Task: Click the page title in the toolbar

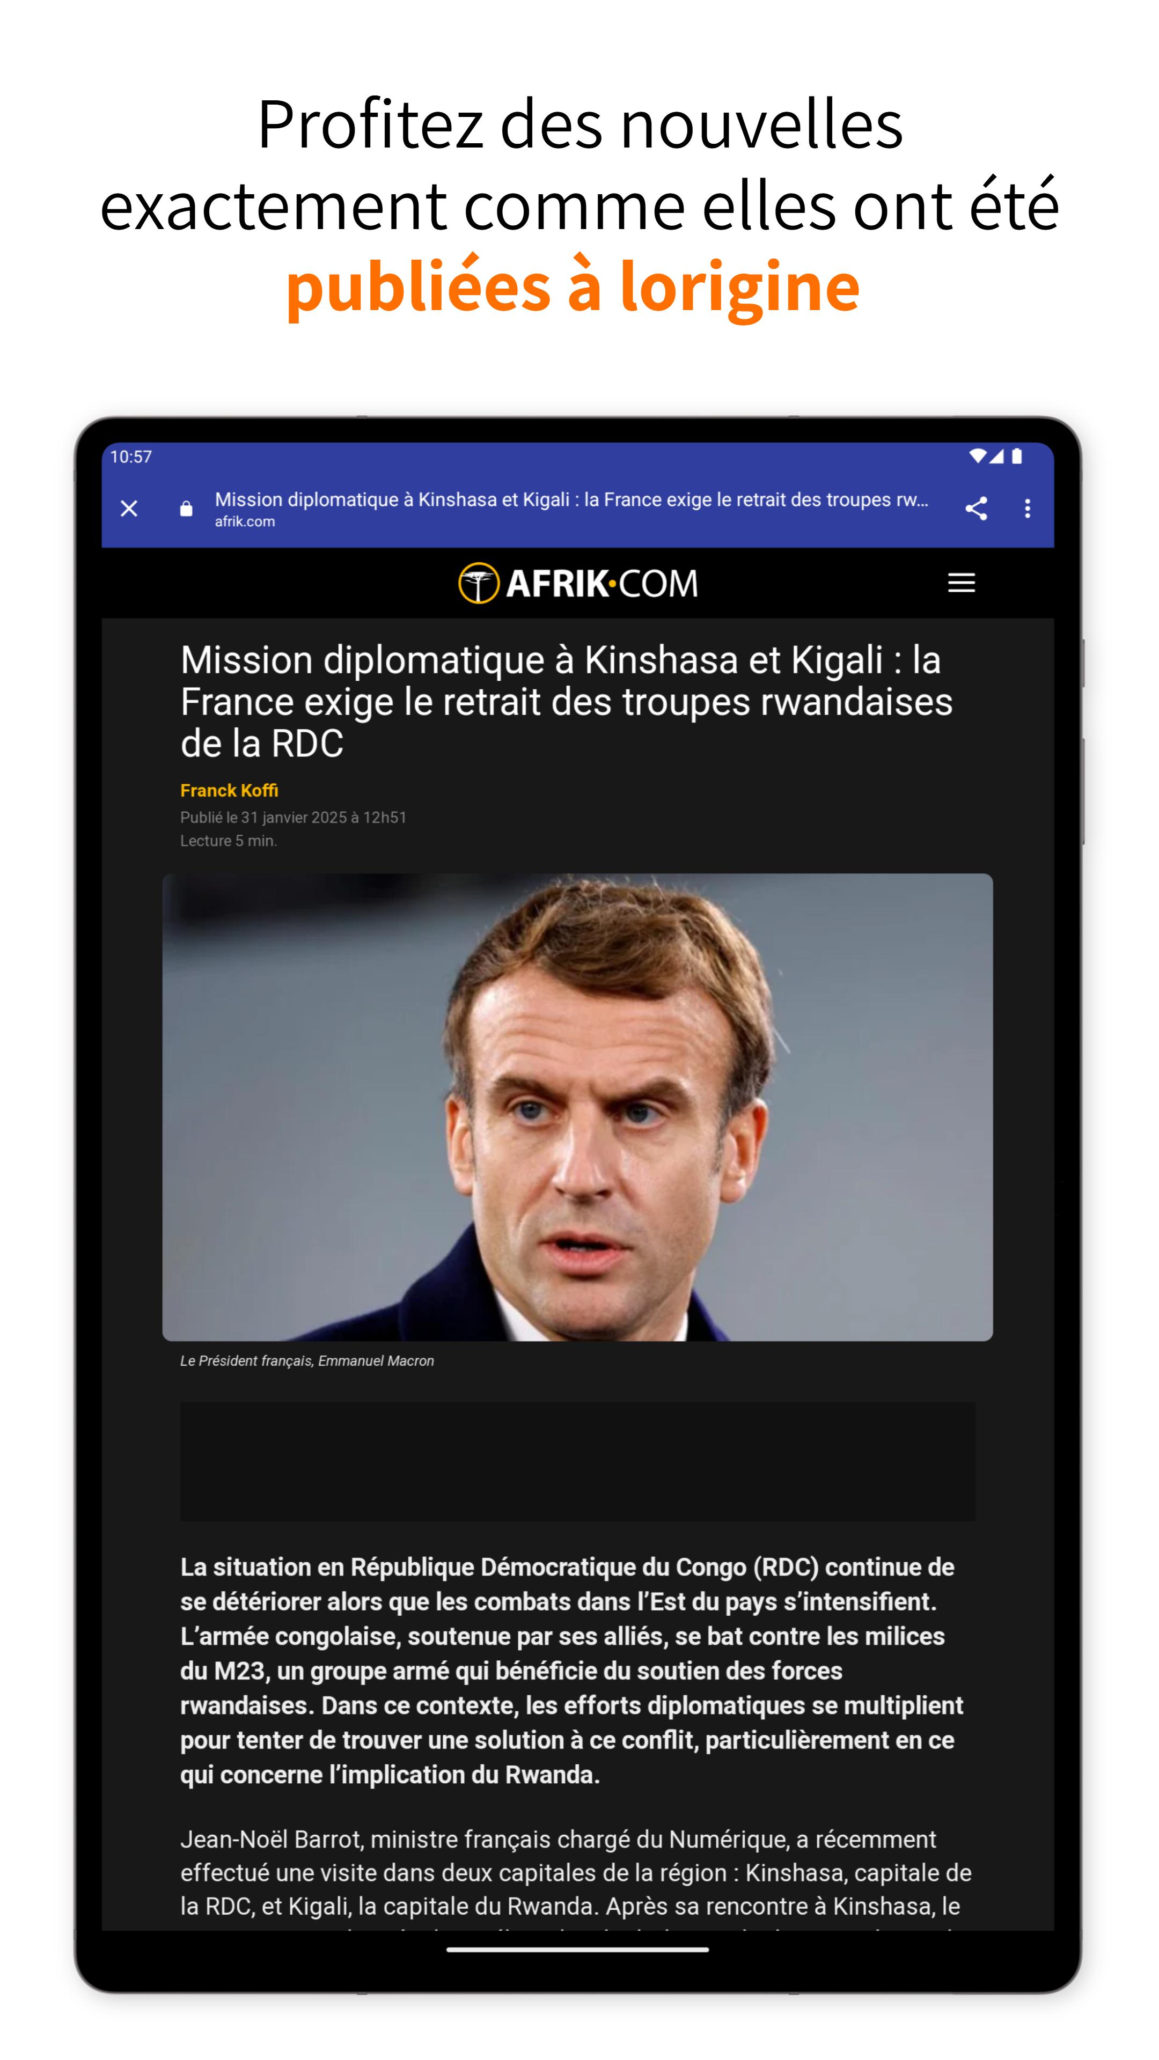Action: [572, 500]
